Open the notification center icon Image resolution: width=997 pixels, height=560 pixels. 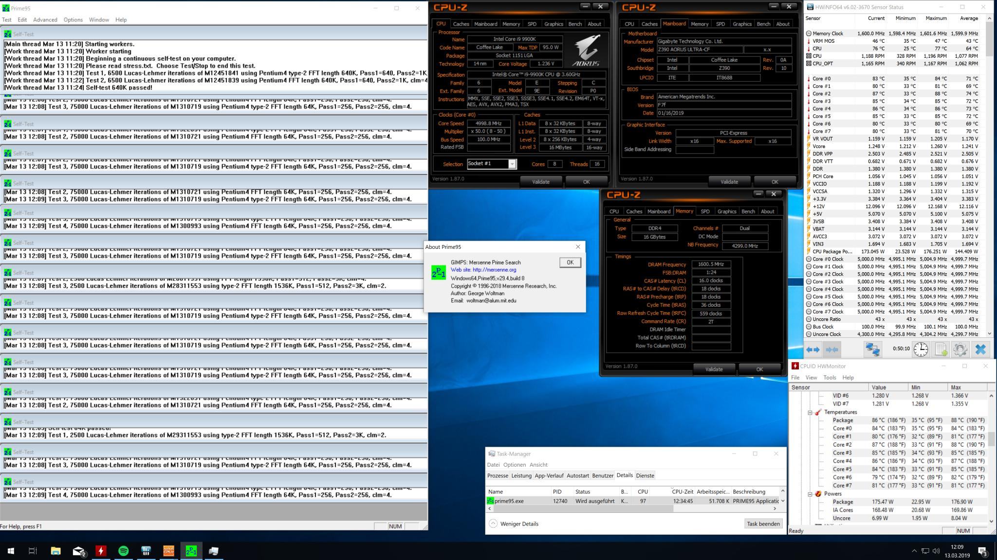982,551
